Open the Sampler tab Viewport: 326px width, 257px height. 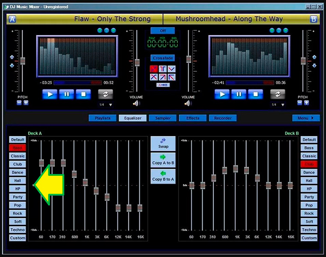(163, 118)
